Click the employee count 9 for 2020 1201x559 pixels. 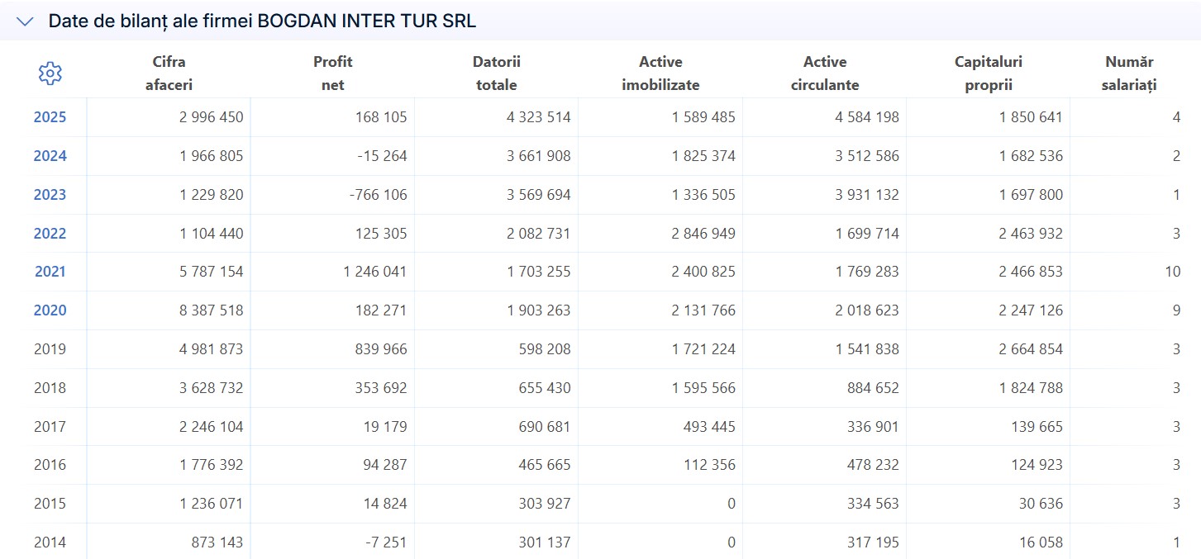(1177, 310)
